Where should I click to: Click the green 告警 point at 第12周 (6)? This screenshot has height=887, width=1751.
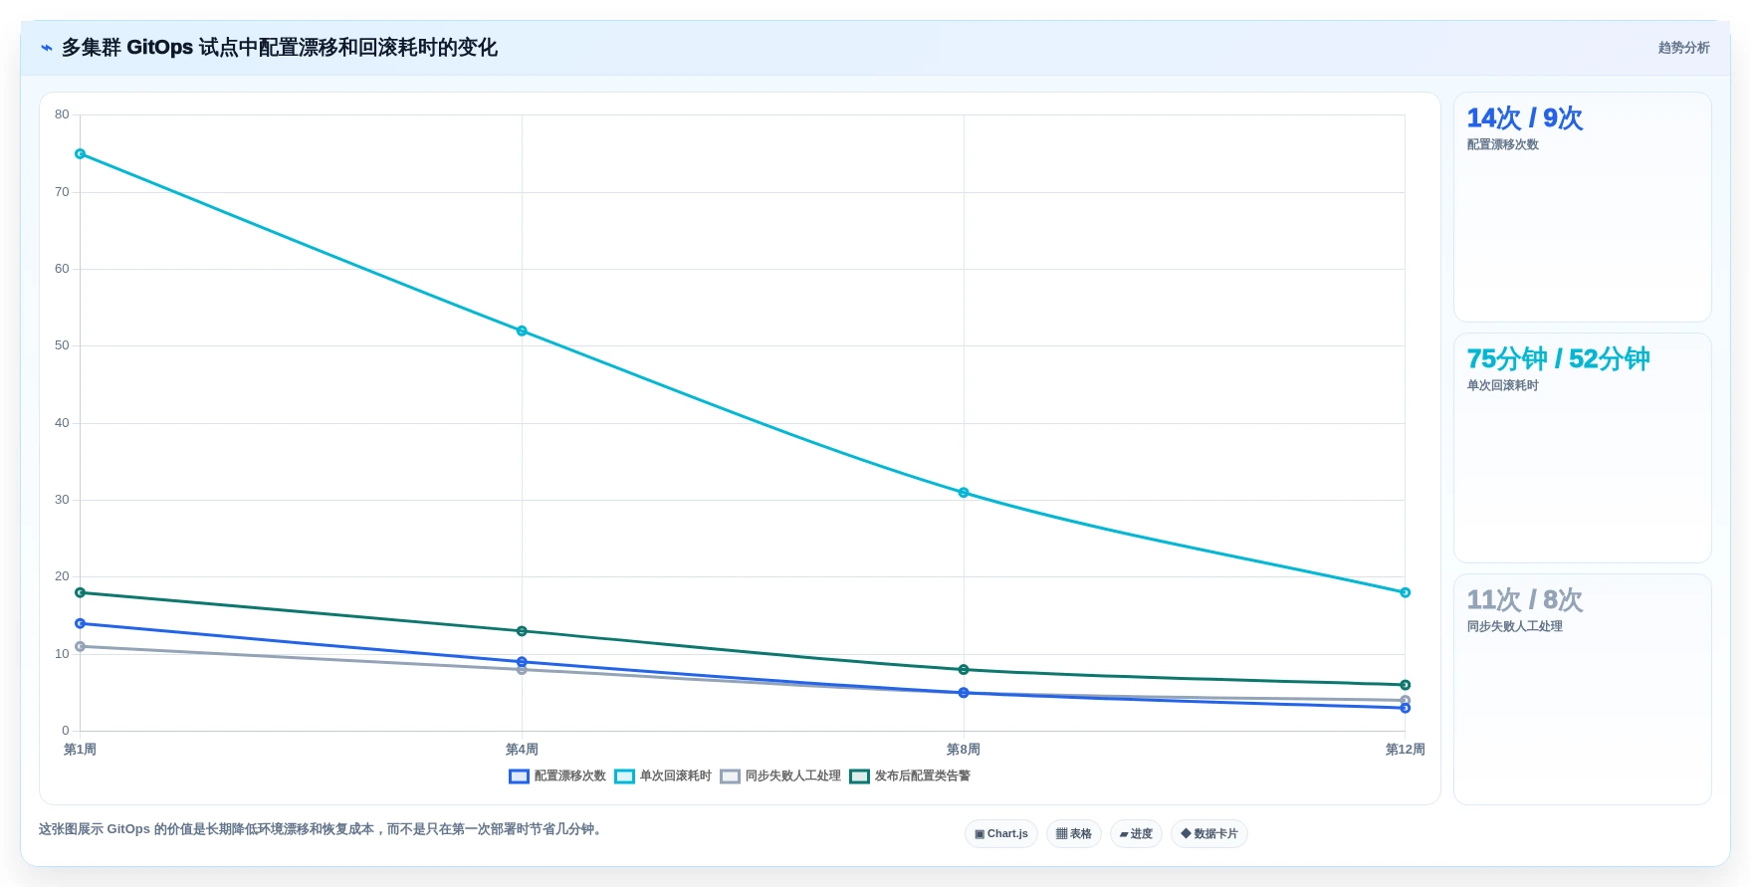point(1406,685)
